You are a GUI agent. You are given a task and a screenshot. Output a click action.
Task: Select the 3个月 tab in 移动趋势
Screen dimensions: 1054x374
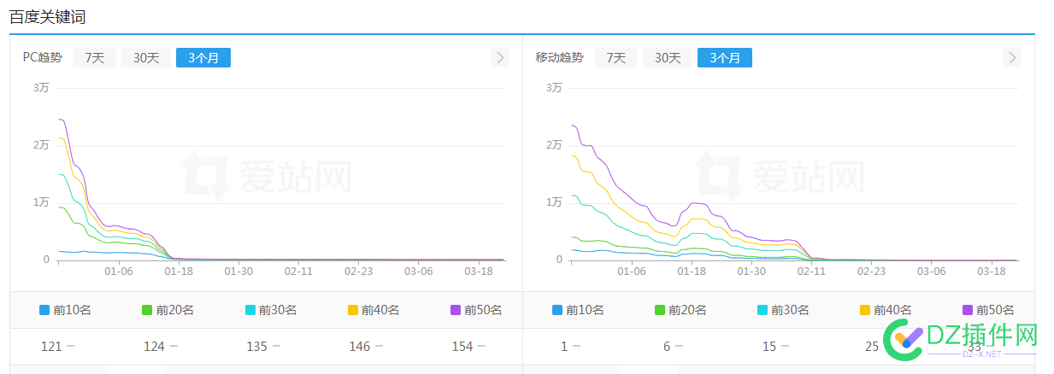pyautogui.click(x=725, y=57)
